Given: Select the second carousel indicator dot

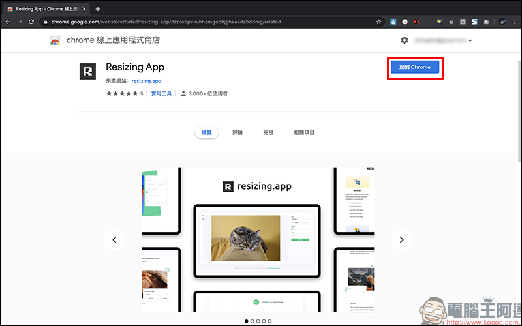Looking at the screenshot, I should pos(253,321).
